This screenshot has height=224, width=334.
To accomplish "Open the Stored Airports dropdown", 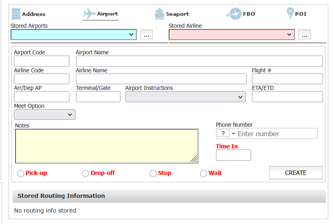I will (x=74, y=35).
